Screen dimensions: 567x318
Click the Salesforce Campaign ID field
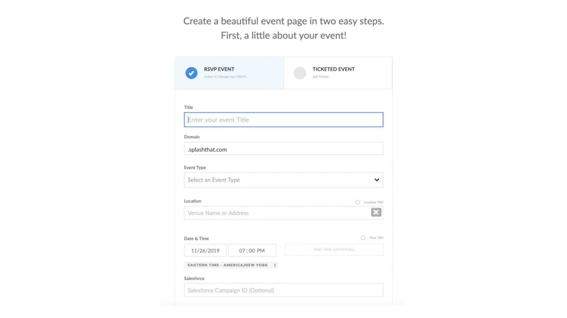coord(283,290)
